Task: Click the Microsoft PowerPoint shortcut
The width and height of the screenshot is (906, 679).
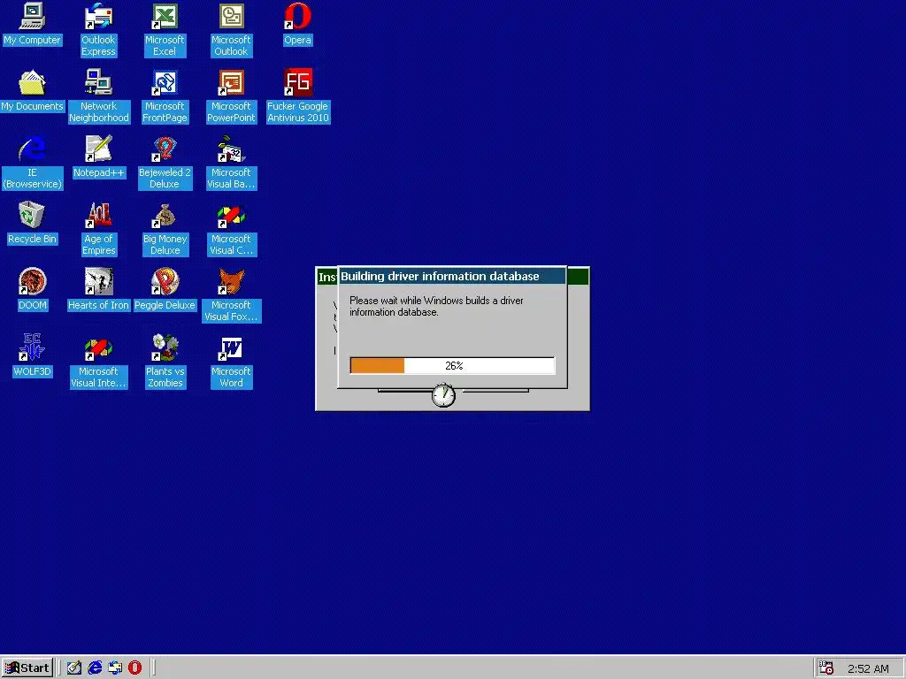Action: tap(231, 96)
